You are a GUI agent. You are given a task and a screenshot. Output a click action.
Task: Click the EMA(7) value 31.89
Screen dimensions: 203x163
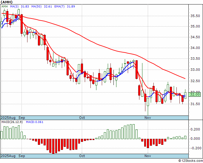tap(71, 6)
